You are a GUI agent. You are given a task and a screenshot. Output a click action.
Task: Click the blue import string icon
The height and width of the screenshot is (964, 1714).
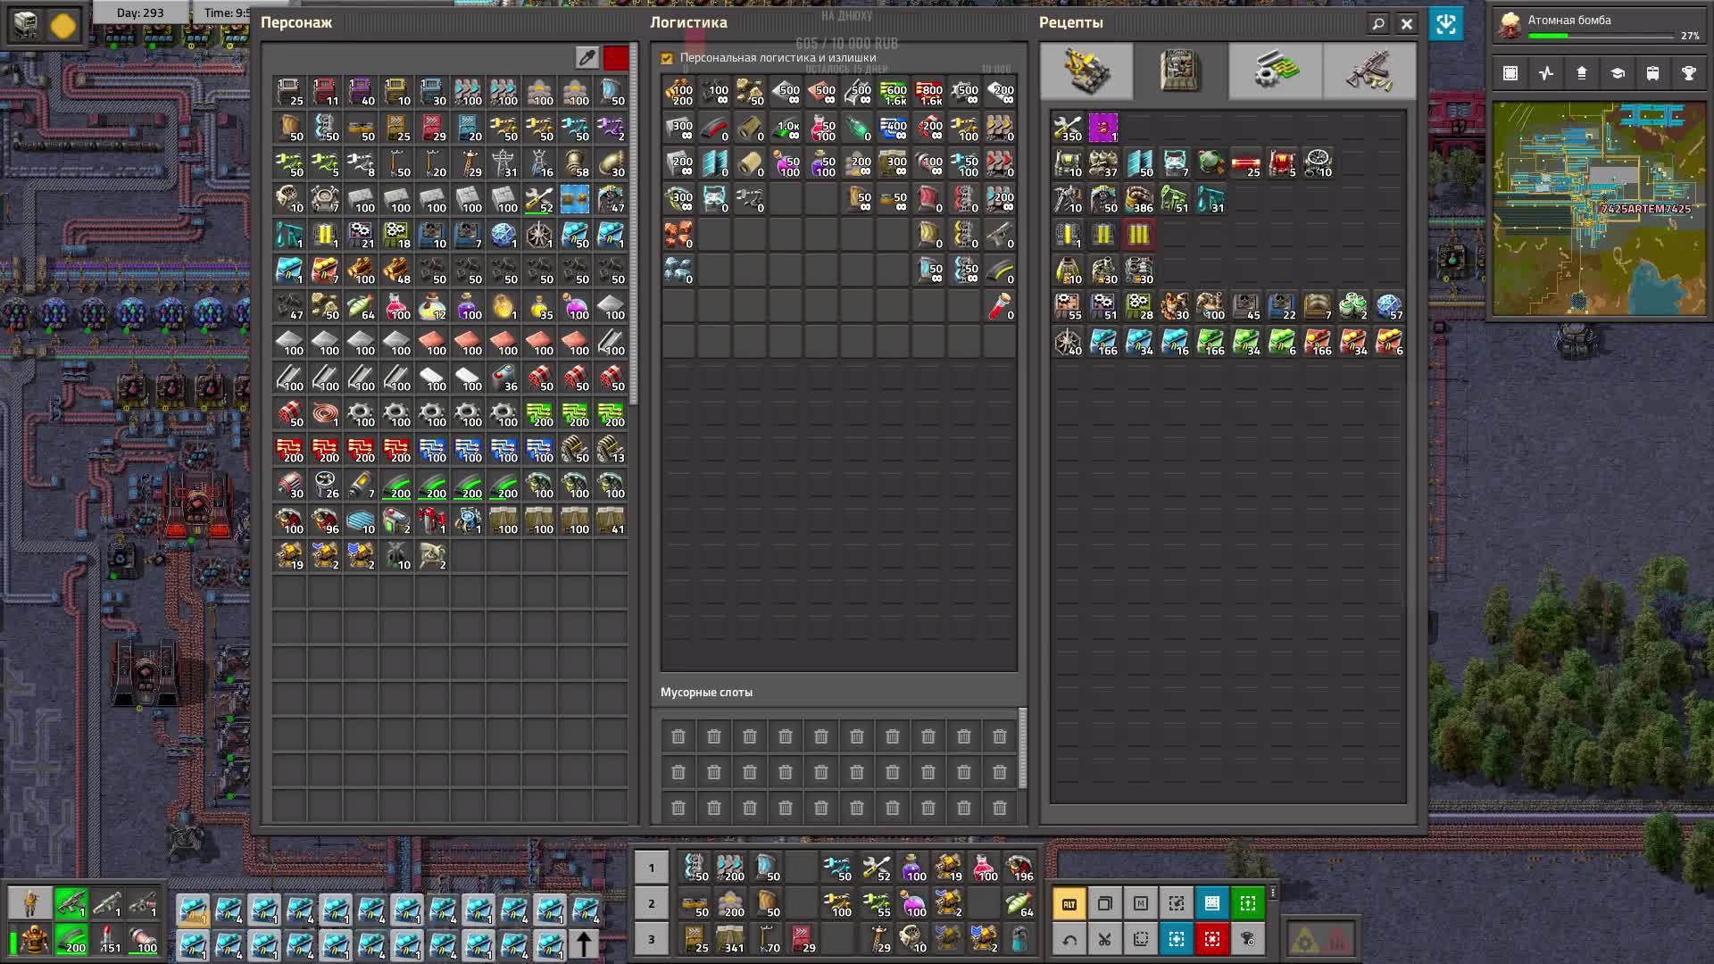1445,24
